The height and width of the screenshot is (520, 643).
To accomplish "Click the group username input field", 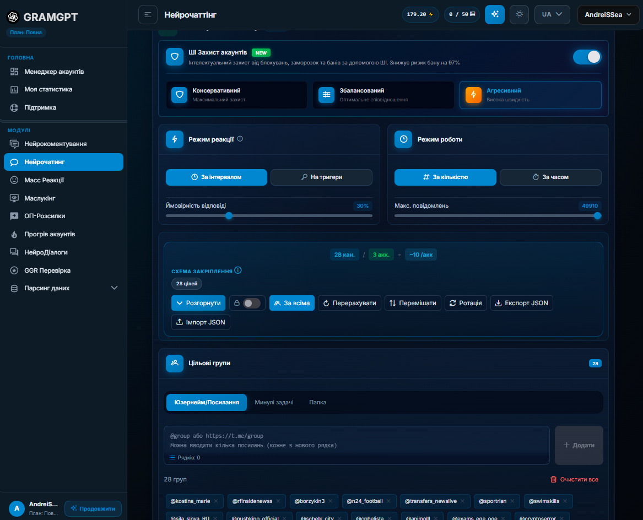I will point(356,446).
